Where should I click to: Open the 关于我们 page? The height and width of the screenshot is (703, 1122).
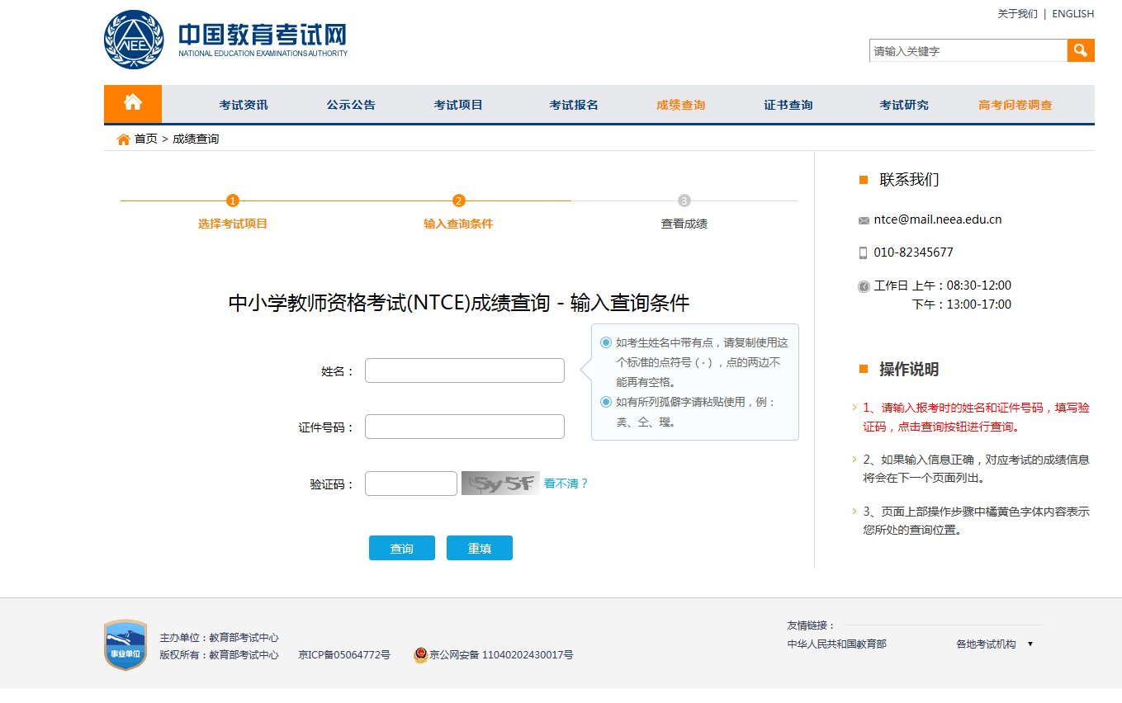[1018, 13]
